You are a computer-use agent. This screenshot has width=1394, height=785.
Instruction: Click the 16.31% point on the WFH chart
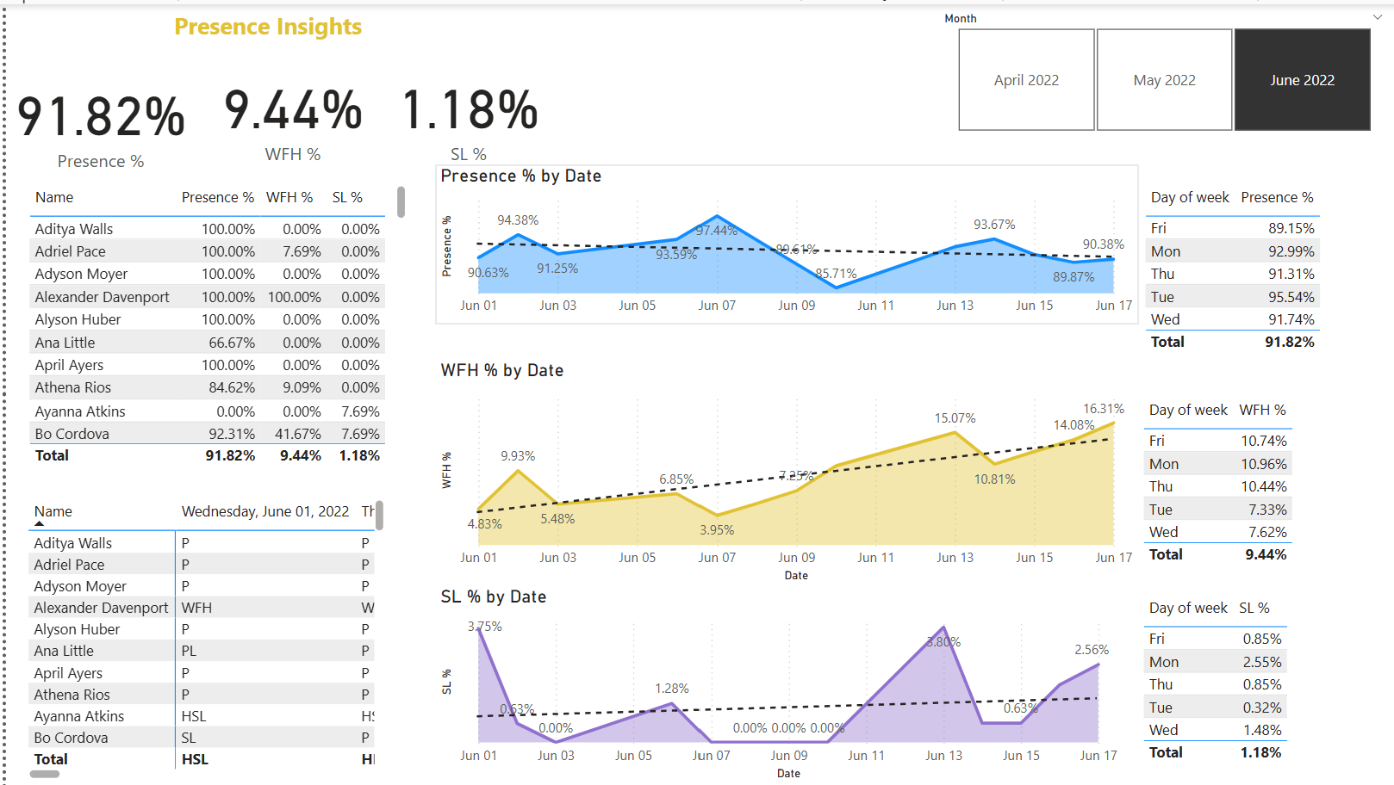tap(1113, 423)
